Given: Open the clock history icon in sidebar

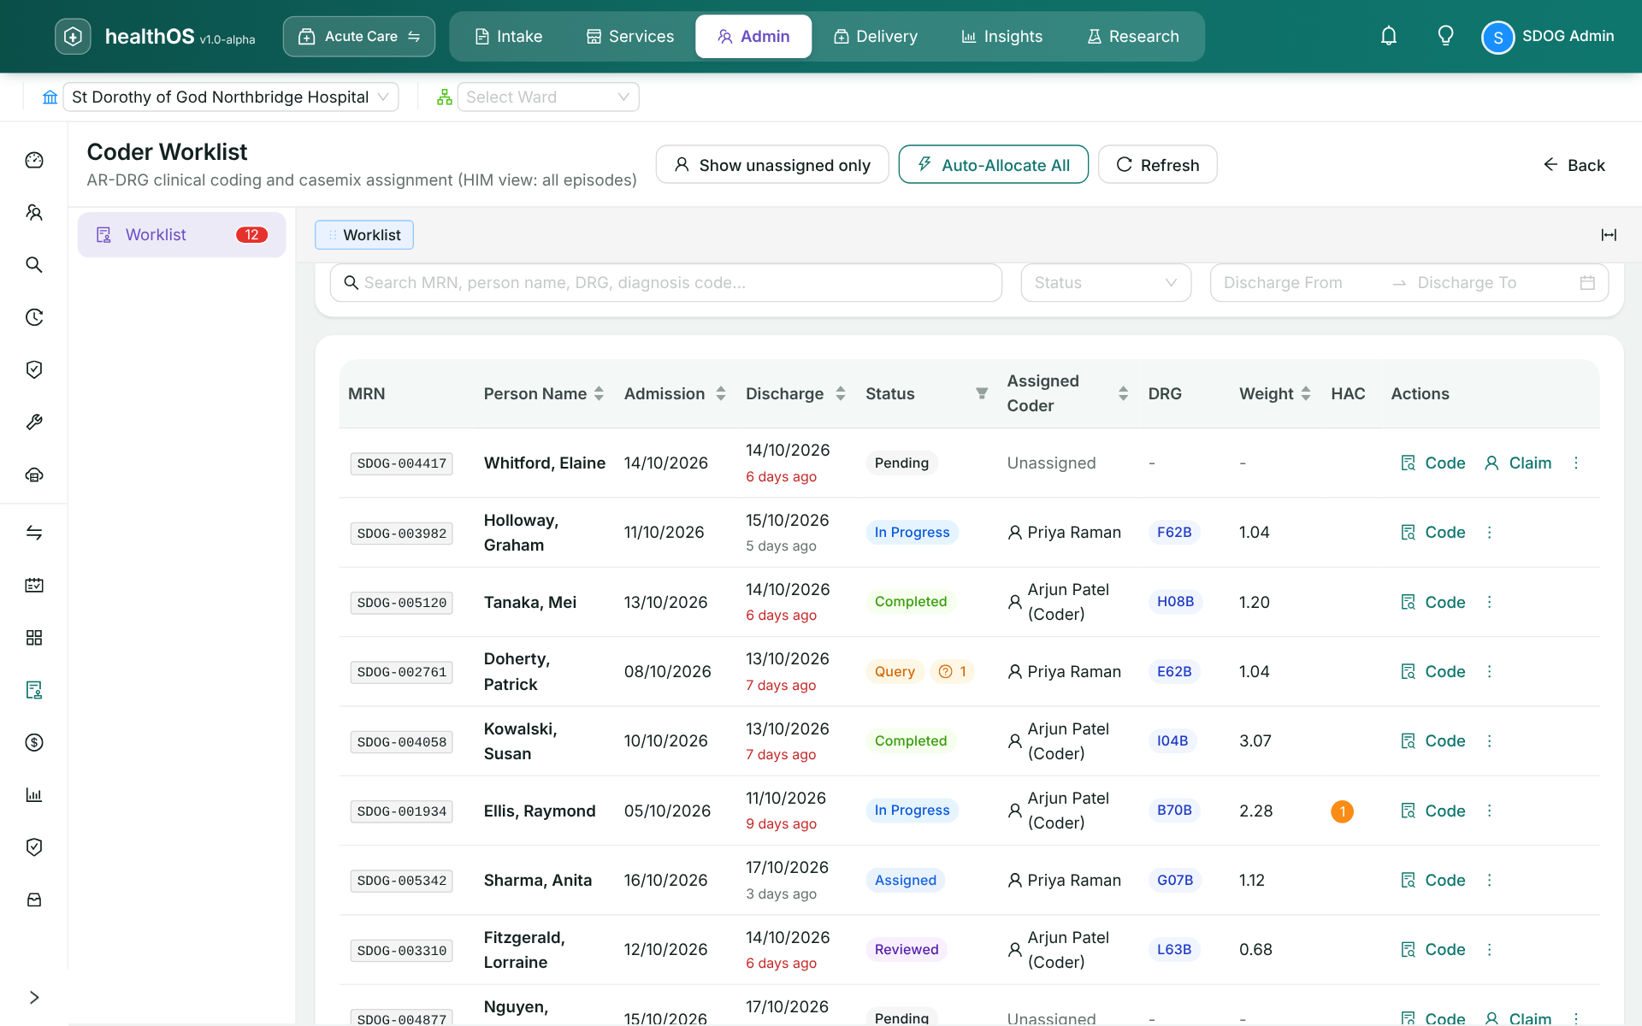Looking at the screenshot, I should (x=34, y=317).
